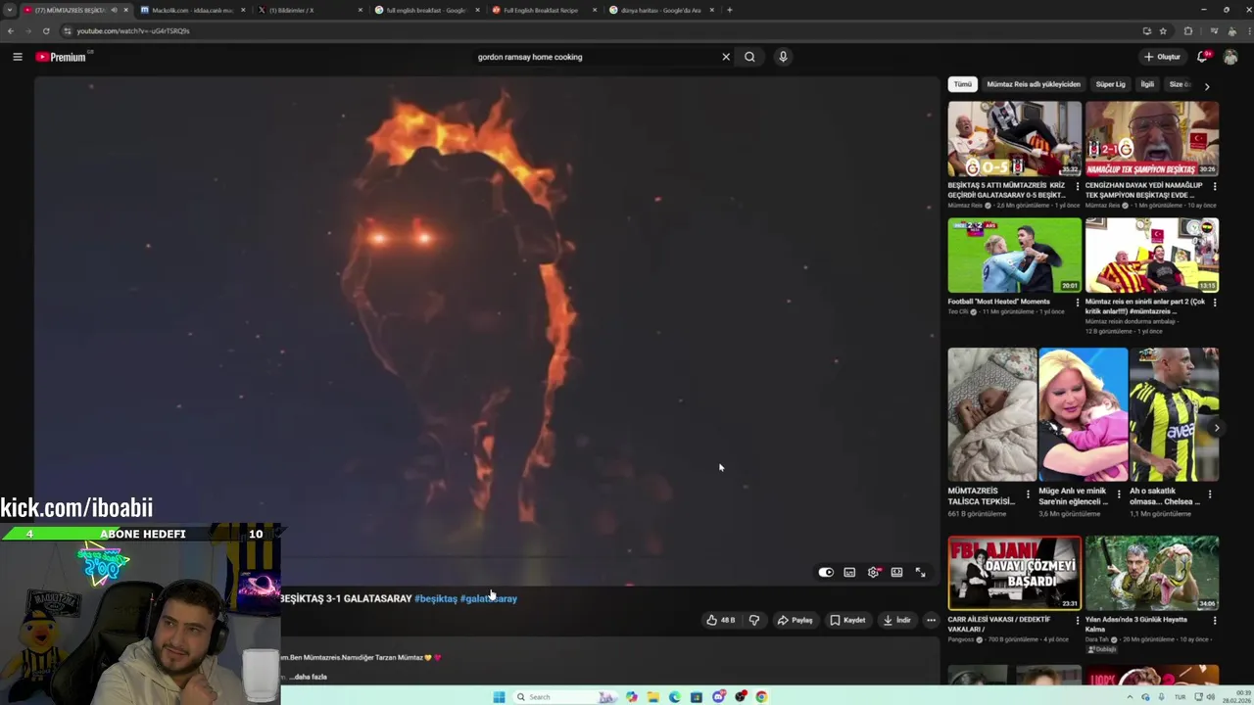The image size is (1254, 705).
Task: Select Mümtaz Reis adlı yükleyiciden chip
Action: point(1034,84)
